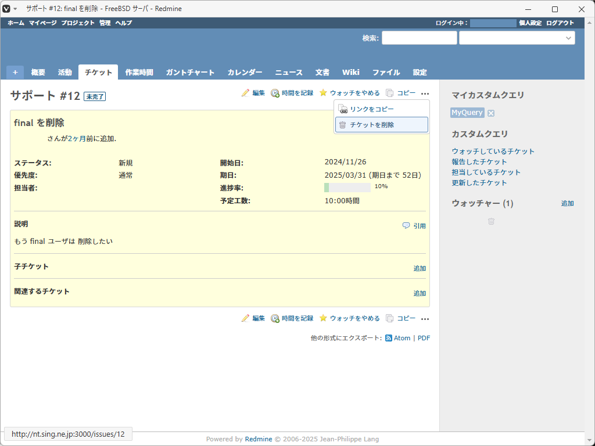Open the MyQuery custom query

tap(467, 113)
